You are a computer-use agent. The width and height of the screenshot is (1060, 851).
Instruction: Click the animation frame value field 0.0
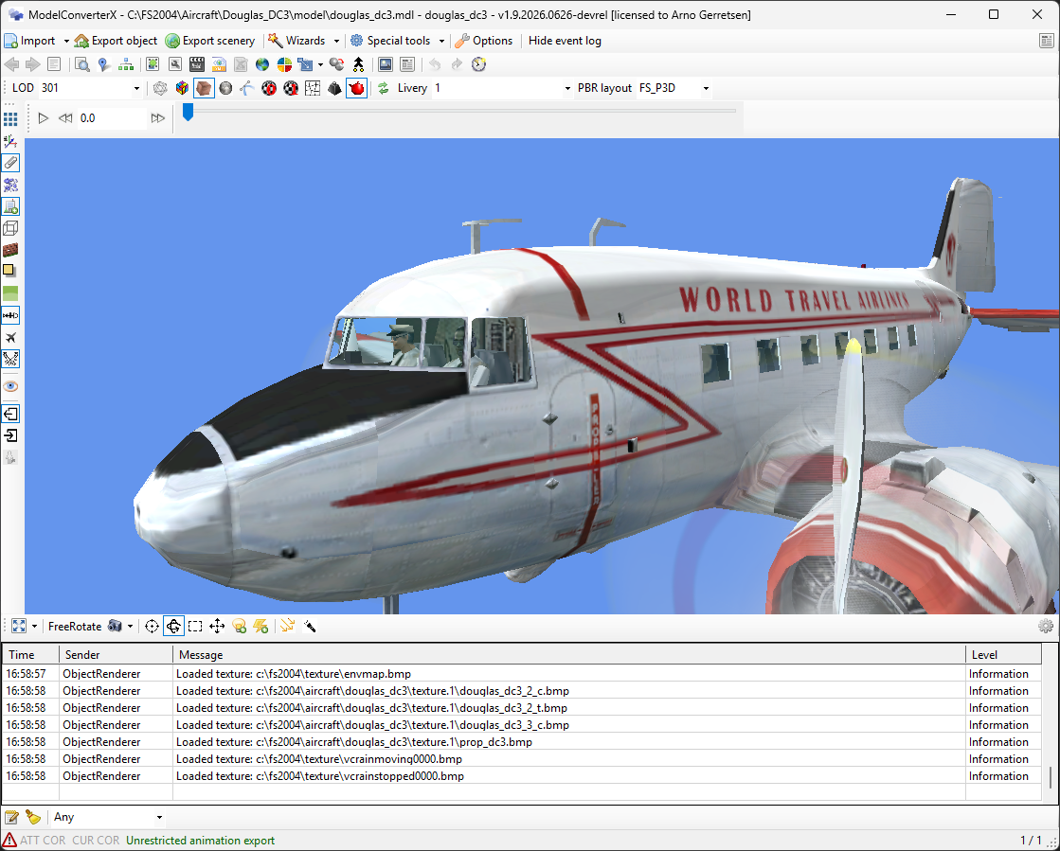[111, 118]
